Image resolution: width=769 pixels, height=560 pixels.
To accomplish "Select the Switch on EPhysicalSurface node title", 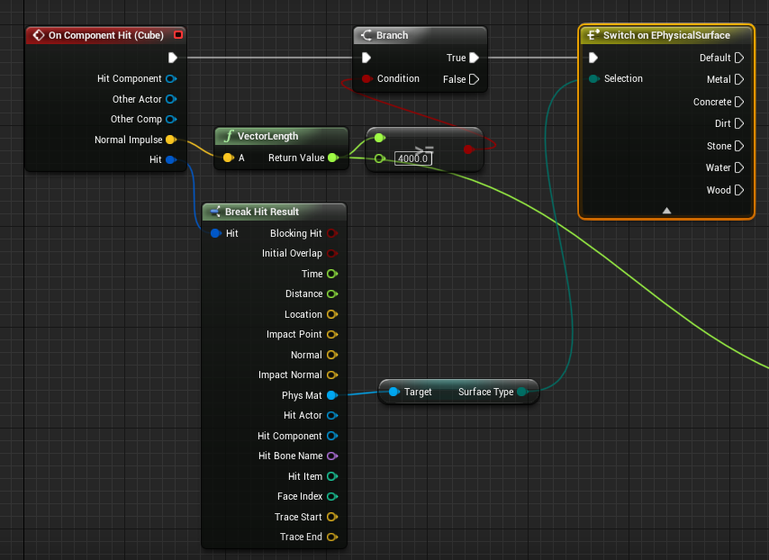I will tap(666, 35).
